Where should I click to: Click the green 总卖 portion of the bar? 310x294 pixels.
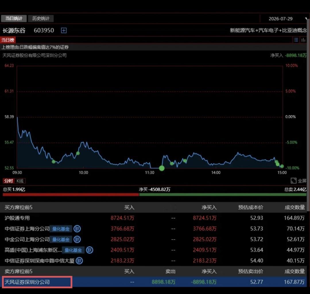click(x=223, y=195)
